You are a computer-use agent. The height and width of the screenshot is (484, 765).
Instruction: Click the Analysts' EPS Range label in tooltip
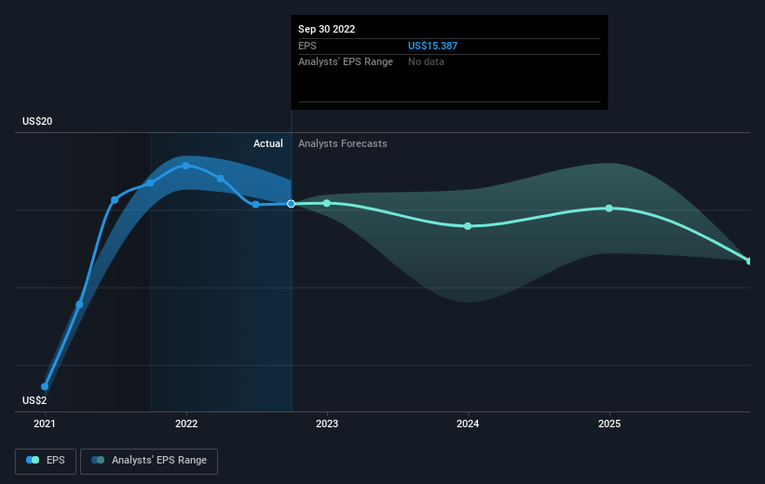[x=346, y=62]
